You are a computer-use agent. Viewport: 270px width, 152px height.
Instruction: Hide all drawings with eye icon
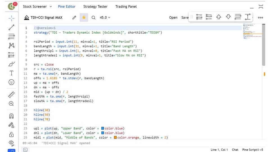click(x=12, y=143)
